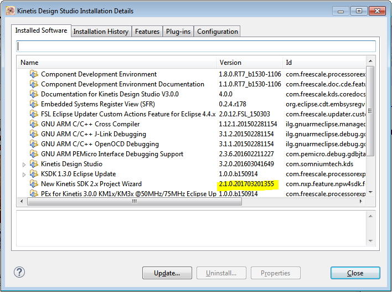Select GNU ARM C/C++ OpenOCD Debugging entry
The height and width of the screenshot is (292, 392).
100,144
